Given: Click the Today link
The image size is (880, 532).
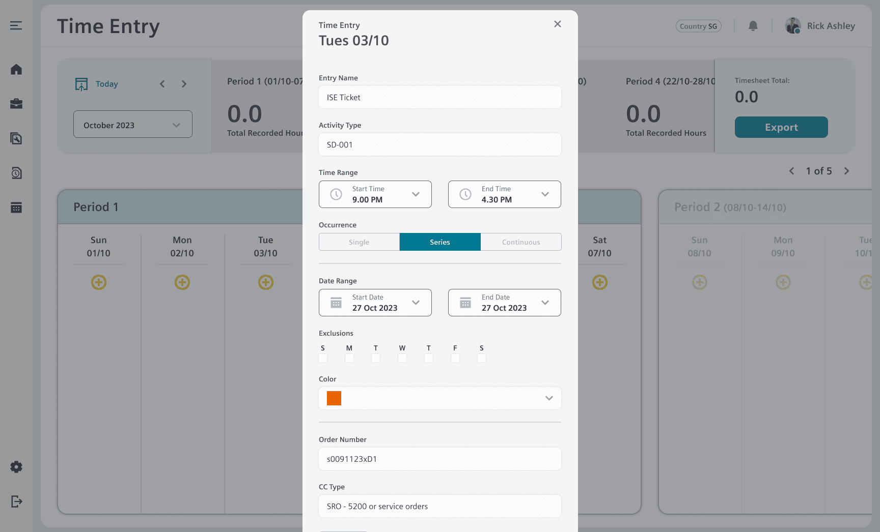Looking at the screenshot, I should [107, 84].
